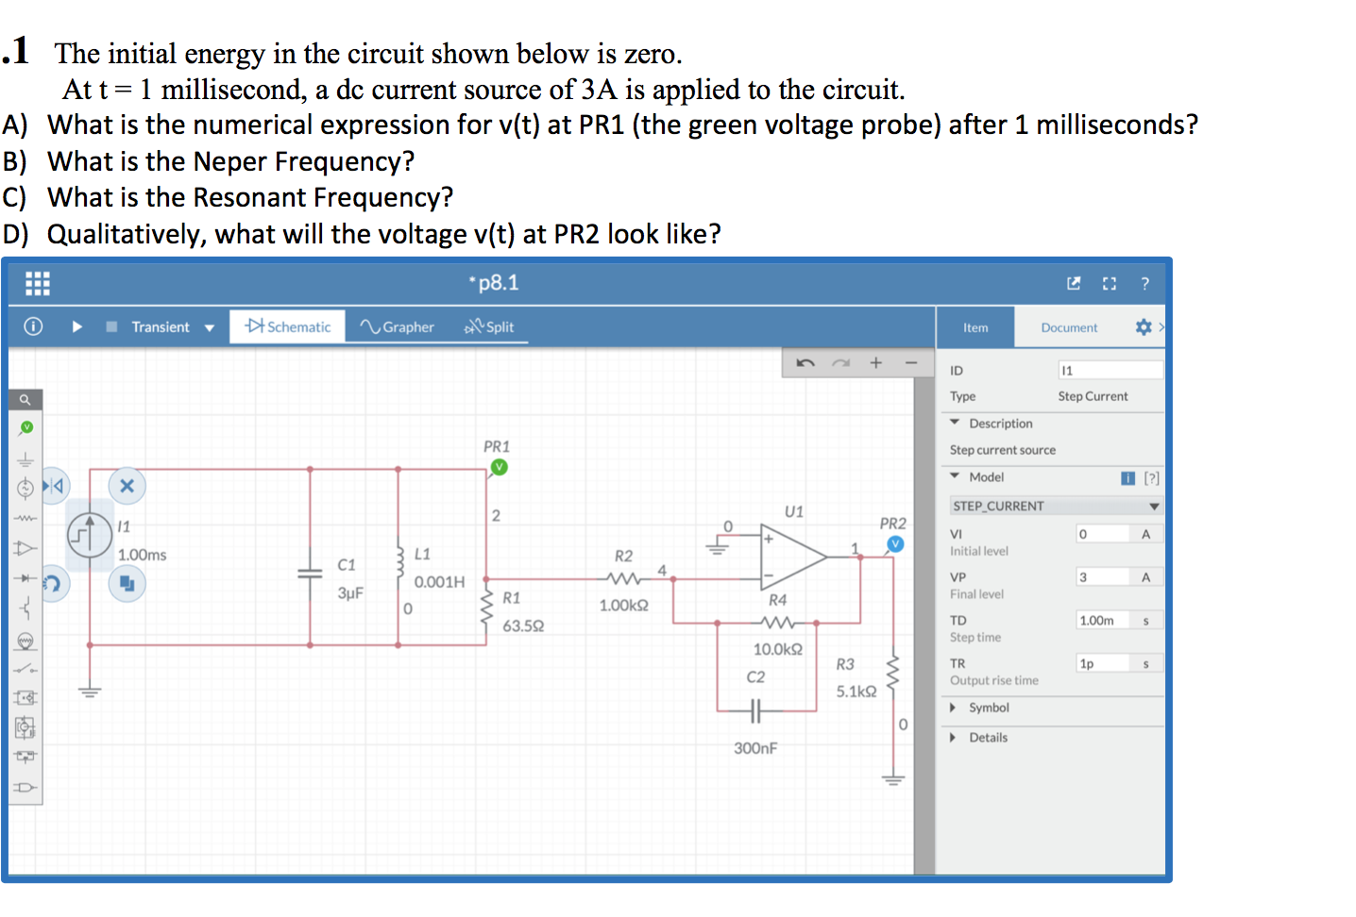The height and width of the screenshot is (917, 1356).
Task: Switch to the Grapher view
Action: pyautogui.click(x=397, y=326)
